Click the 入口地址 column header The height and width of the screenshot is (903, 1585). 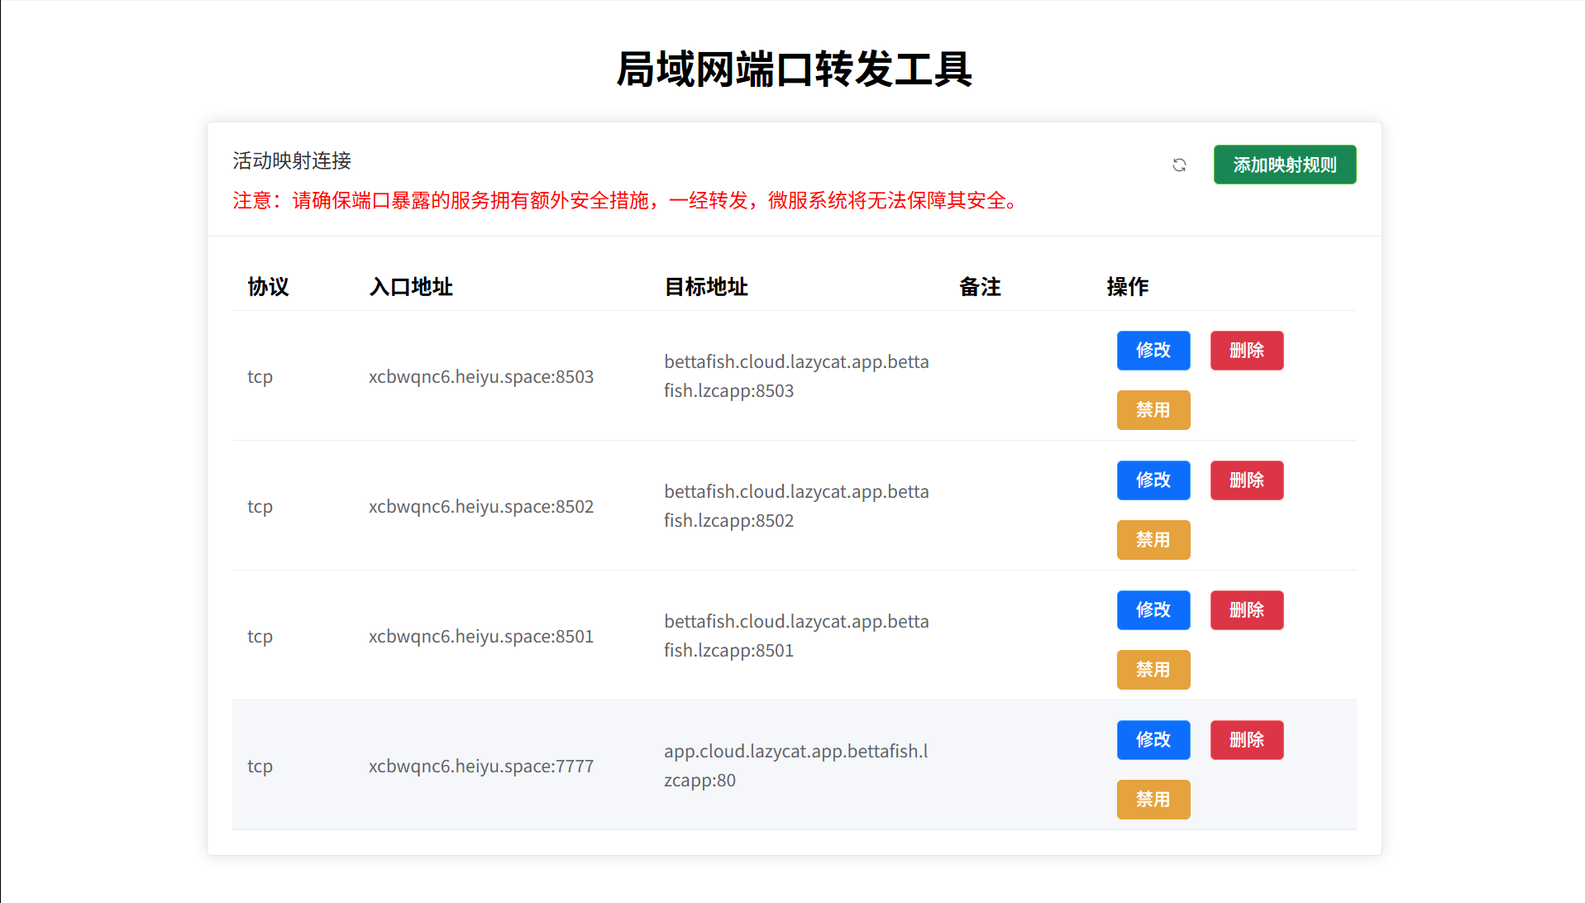coord(411,287)
